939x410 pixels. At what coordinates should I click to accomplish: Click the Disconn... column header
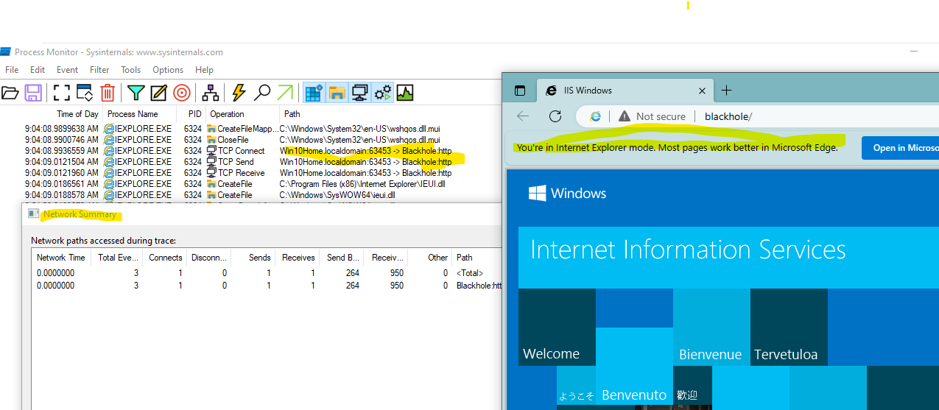pos(208,258)
